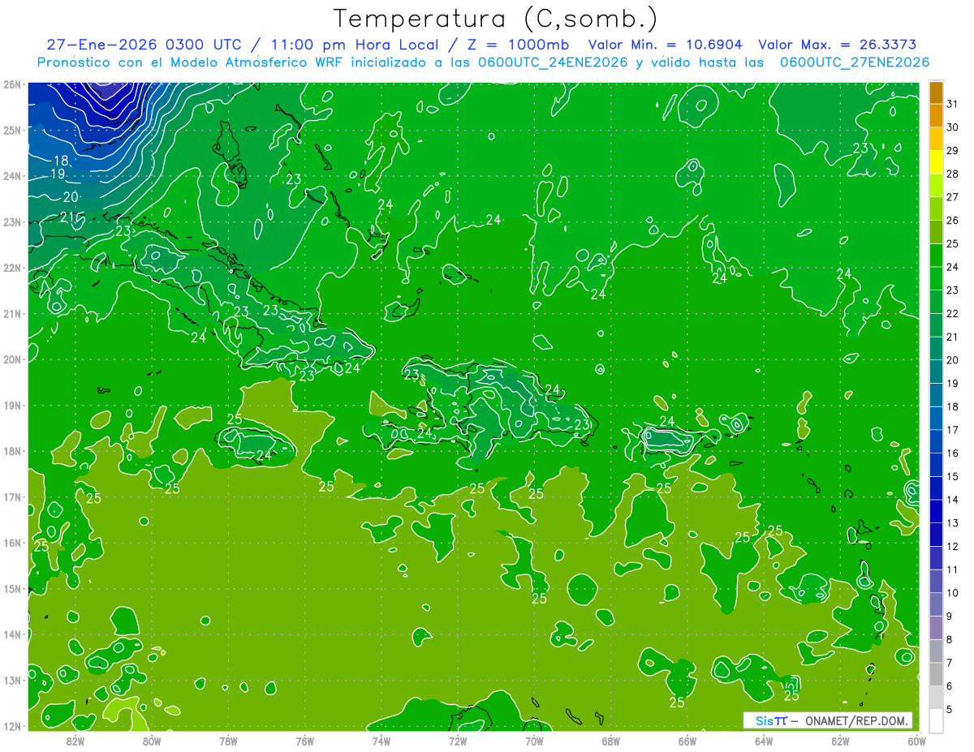Click the color scale label "14"

pyautogui.click(x=952, y=500)
